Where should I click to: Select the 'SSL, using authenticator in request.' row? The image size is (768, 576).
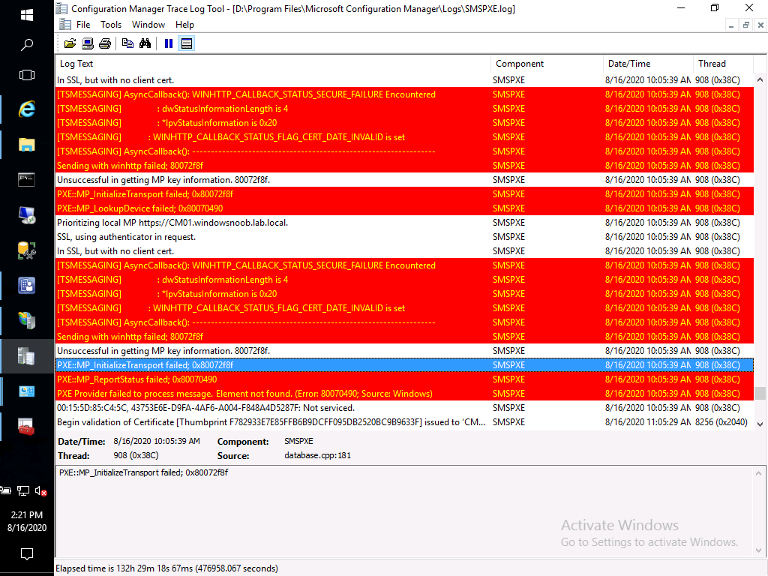404,237
